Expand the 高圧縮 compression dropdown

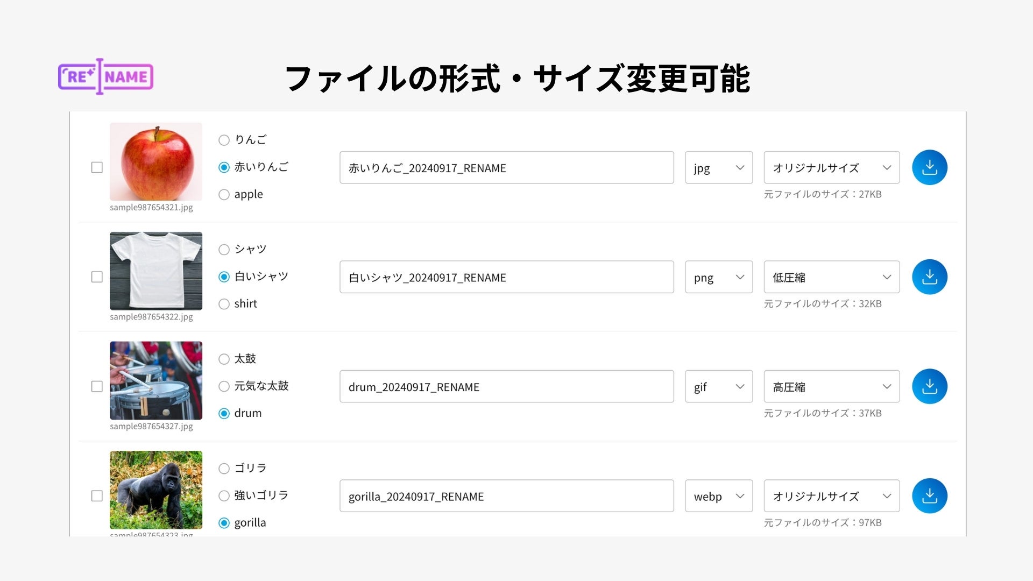click(x=831, y=386)
